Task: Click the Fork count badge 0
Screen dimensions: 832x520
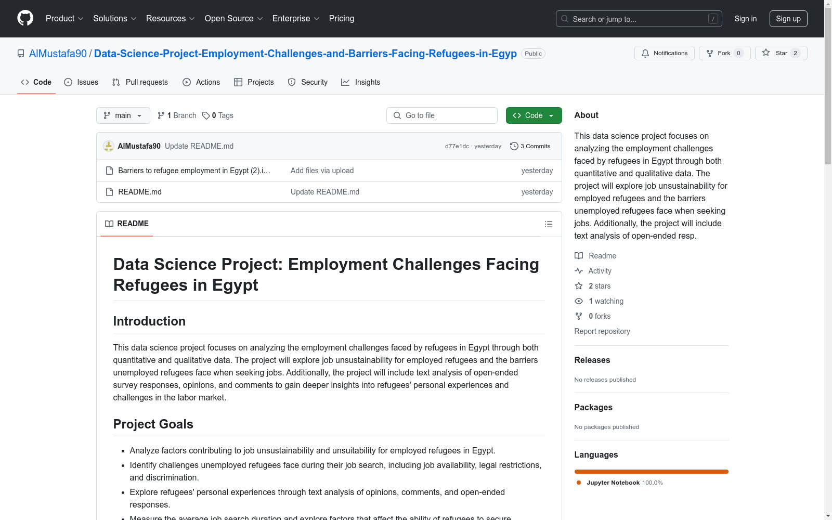Action: pyautogui.click(x=738, y=53)
